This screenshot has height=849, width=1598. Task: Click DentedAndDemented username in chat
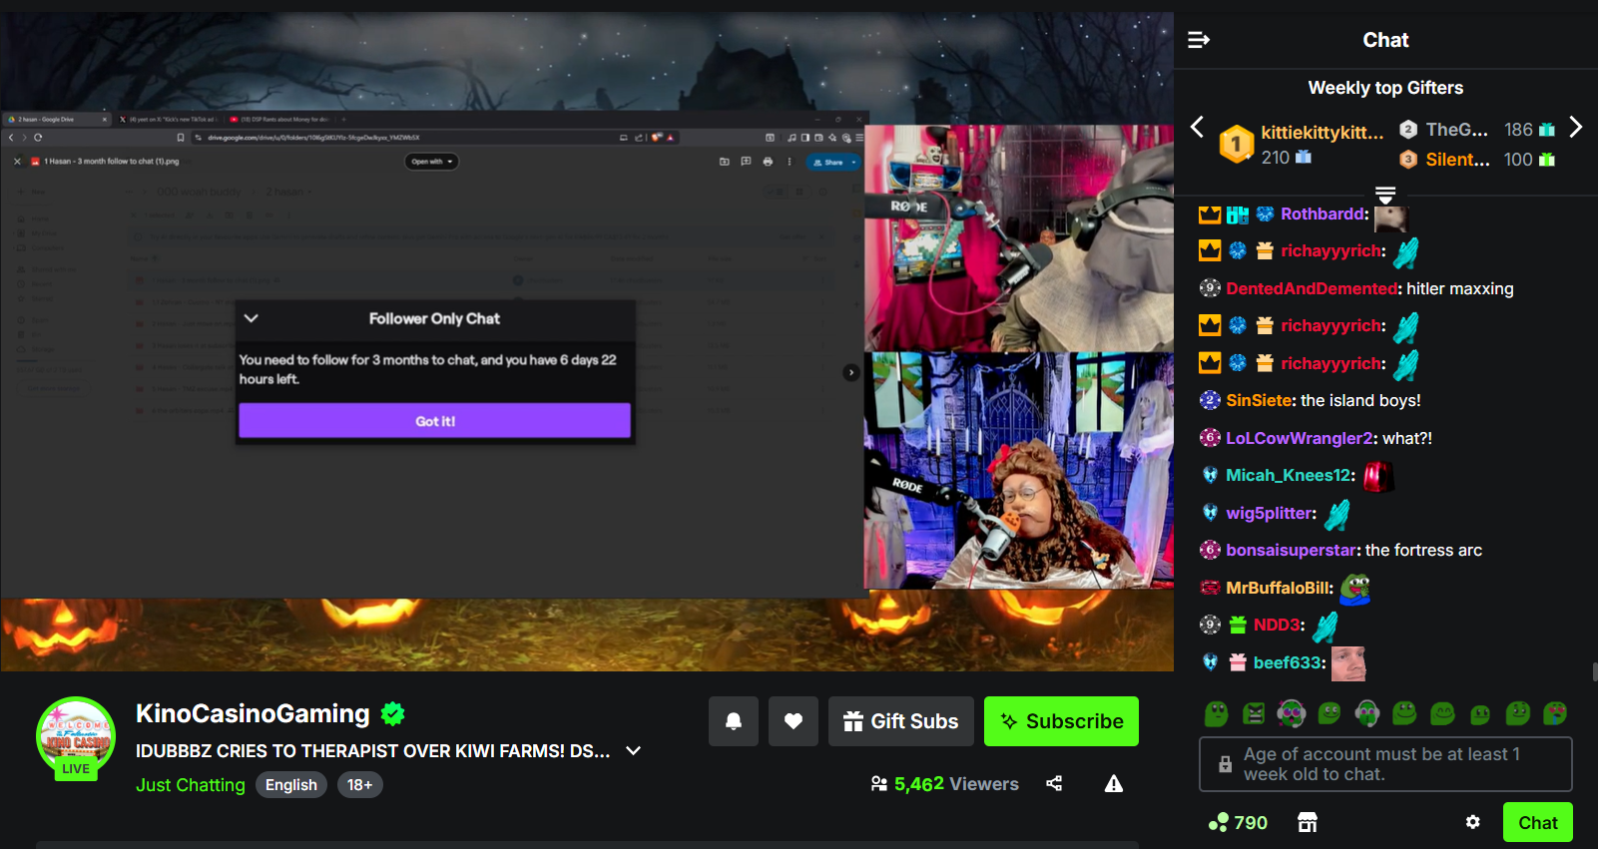(x=1312, y=288)
